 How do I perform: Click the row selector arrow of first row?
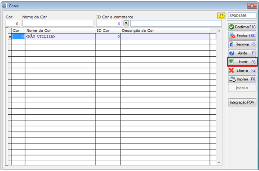[10, 37]
